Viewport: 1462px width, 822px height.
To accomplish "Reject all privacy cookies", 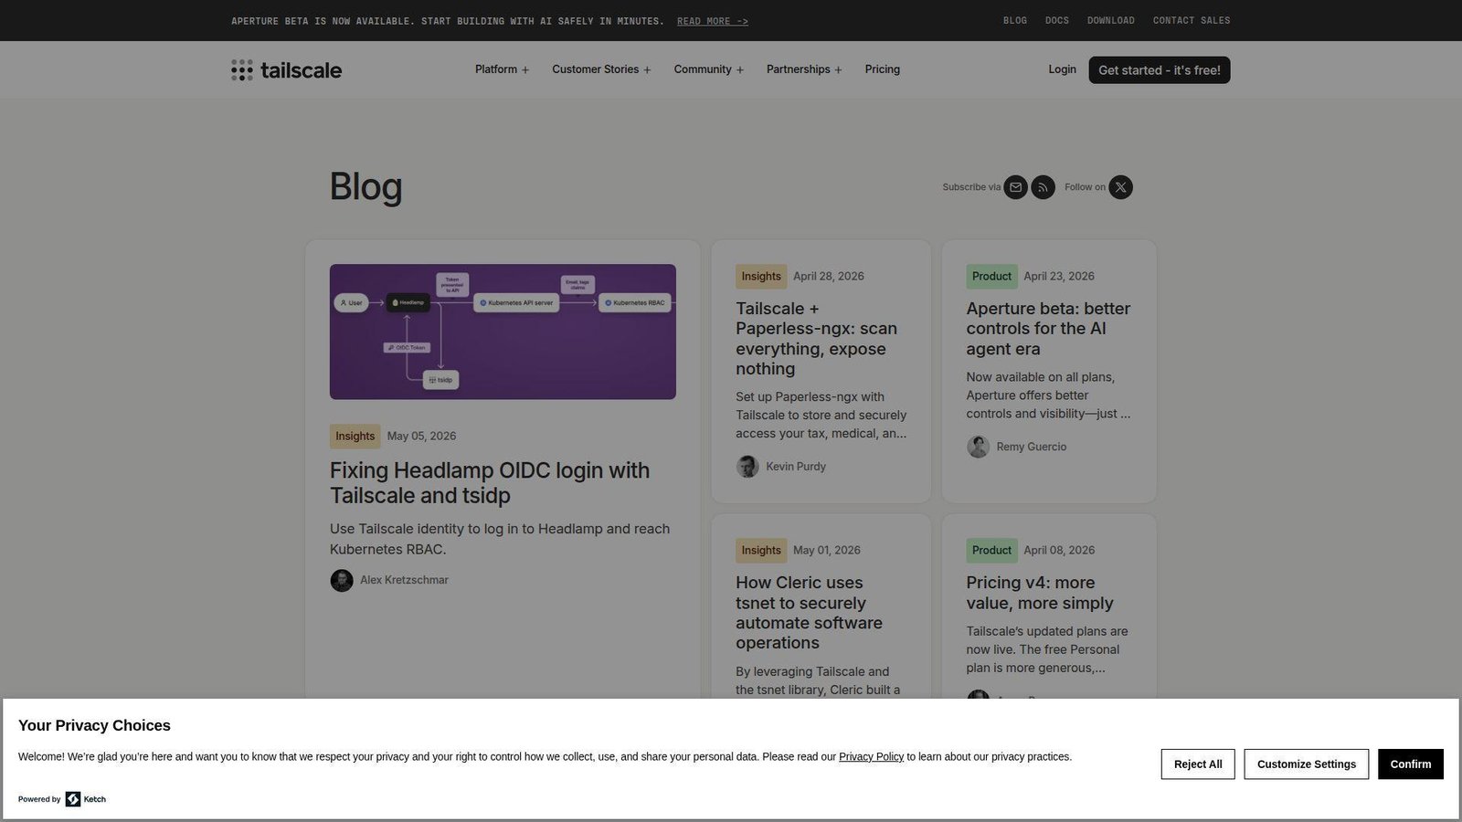I will (x=1198, y=764).
